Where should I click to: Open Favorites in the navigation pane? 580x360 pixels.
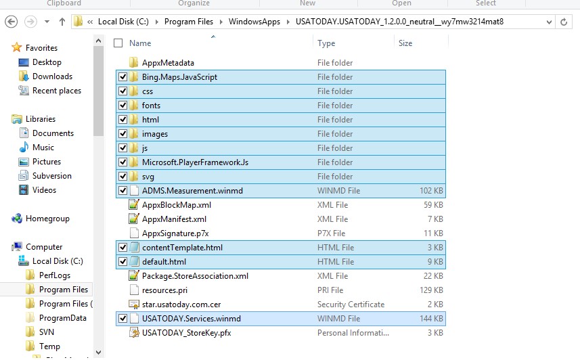click(x=41, y=48)
